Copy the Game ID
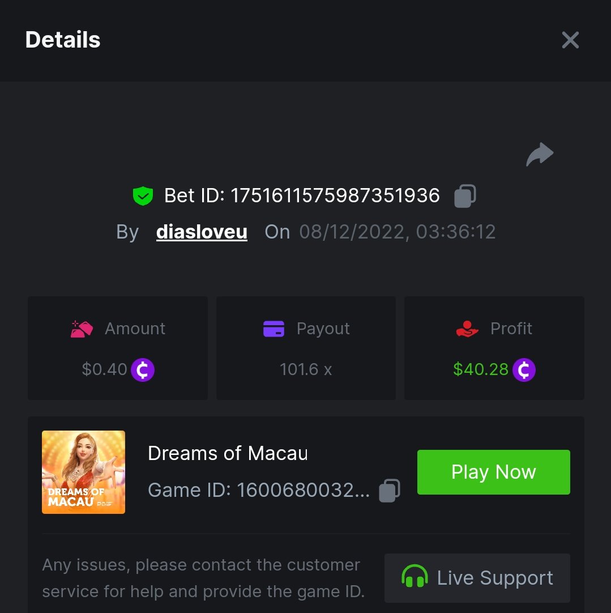 point(389,491)
